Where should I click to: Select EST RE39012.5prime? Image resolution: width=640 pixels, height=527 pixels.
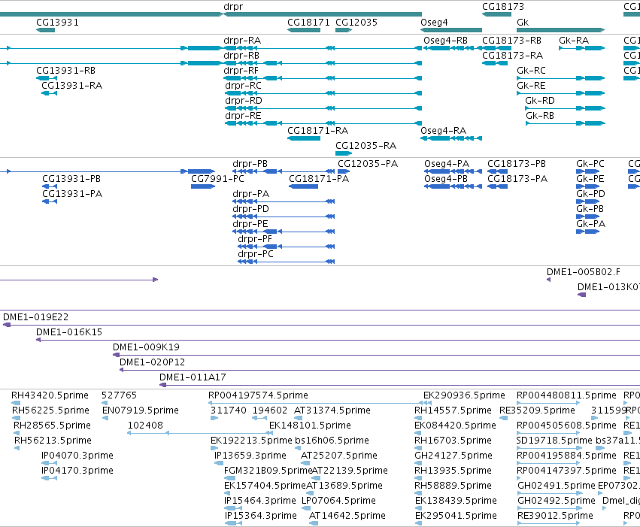click(555, 516)
